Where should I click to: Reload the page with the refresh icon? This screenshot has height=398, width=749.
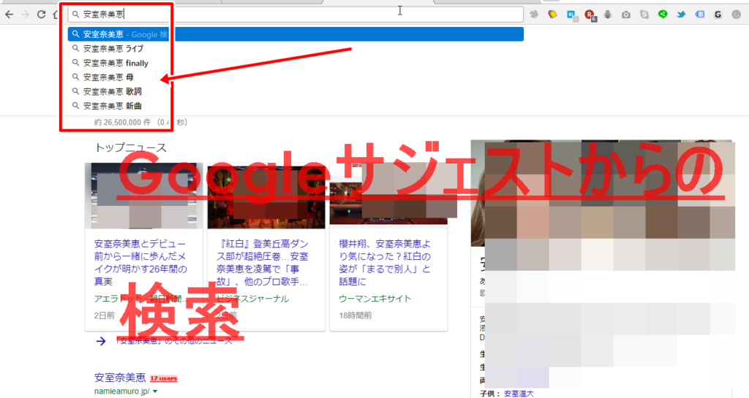click(42, 15)
